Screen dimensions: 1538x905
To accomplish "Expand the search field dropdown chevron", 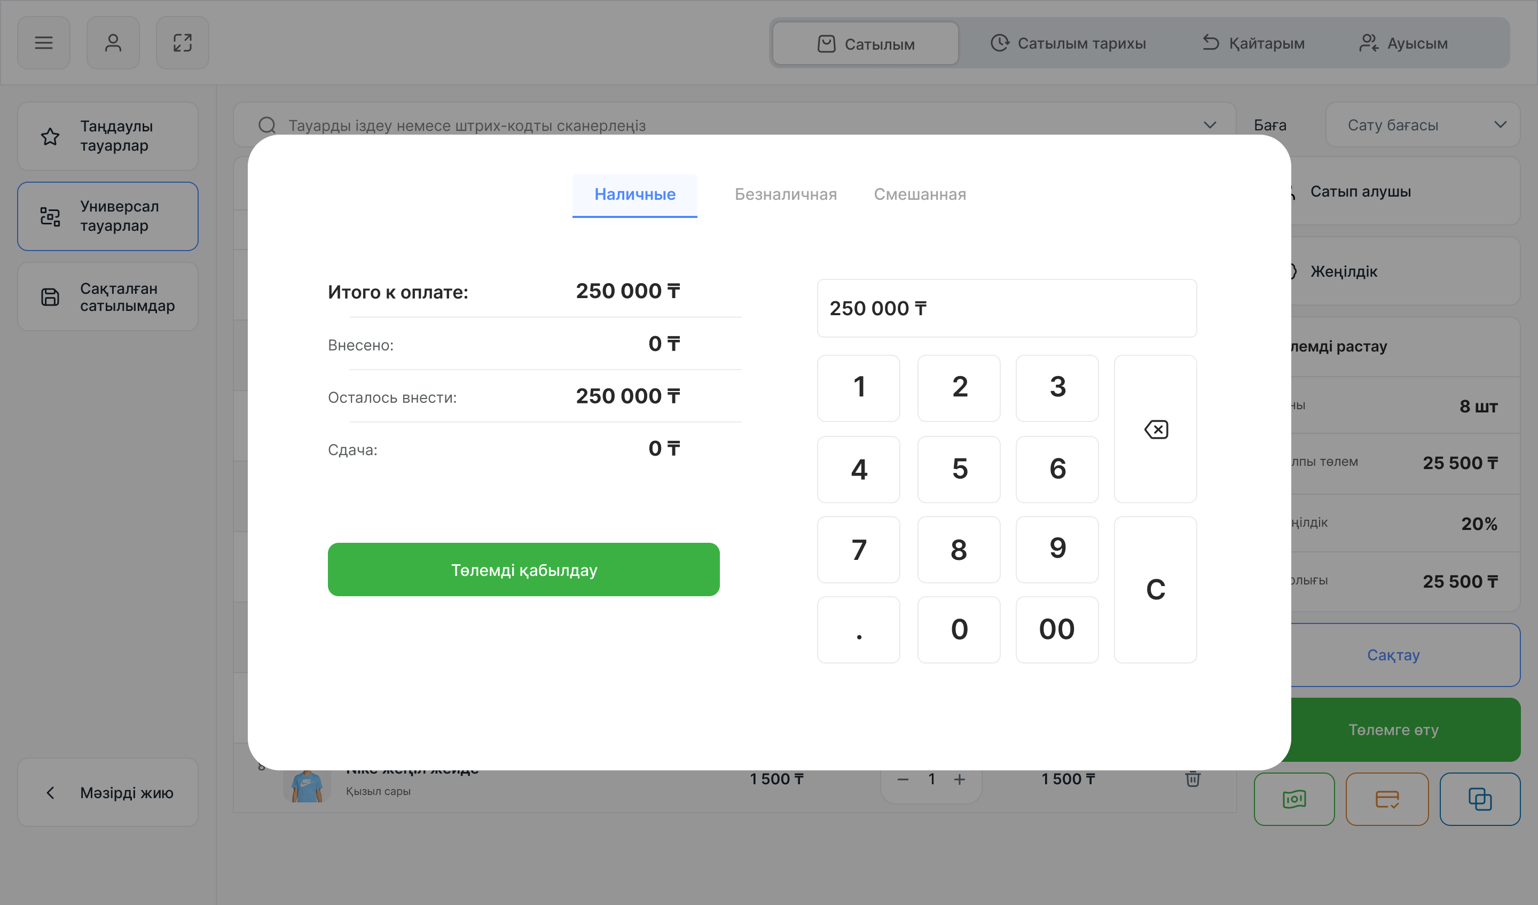I will point(1210,125).
